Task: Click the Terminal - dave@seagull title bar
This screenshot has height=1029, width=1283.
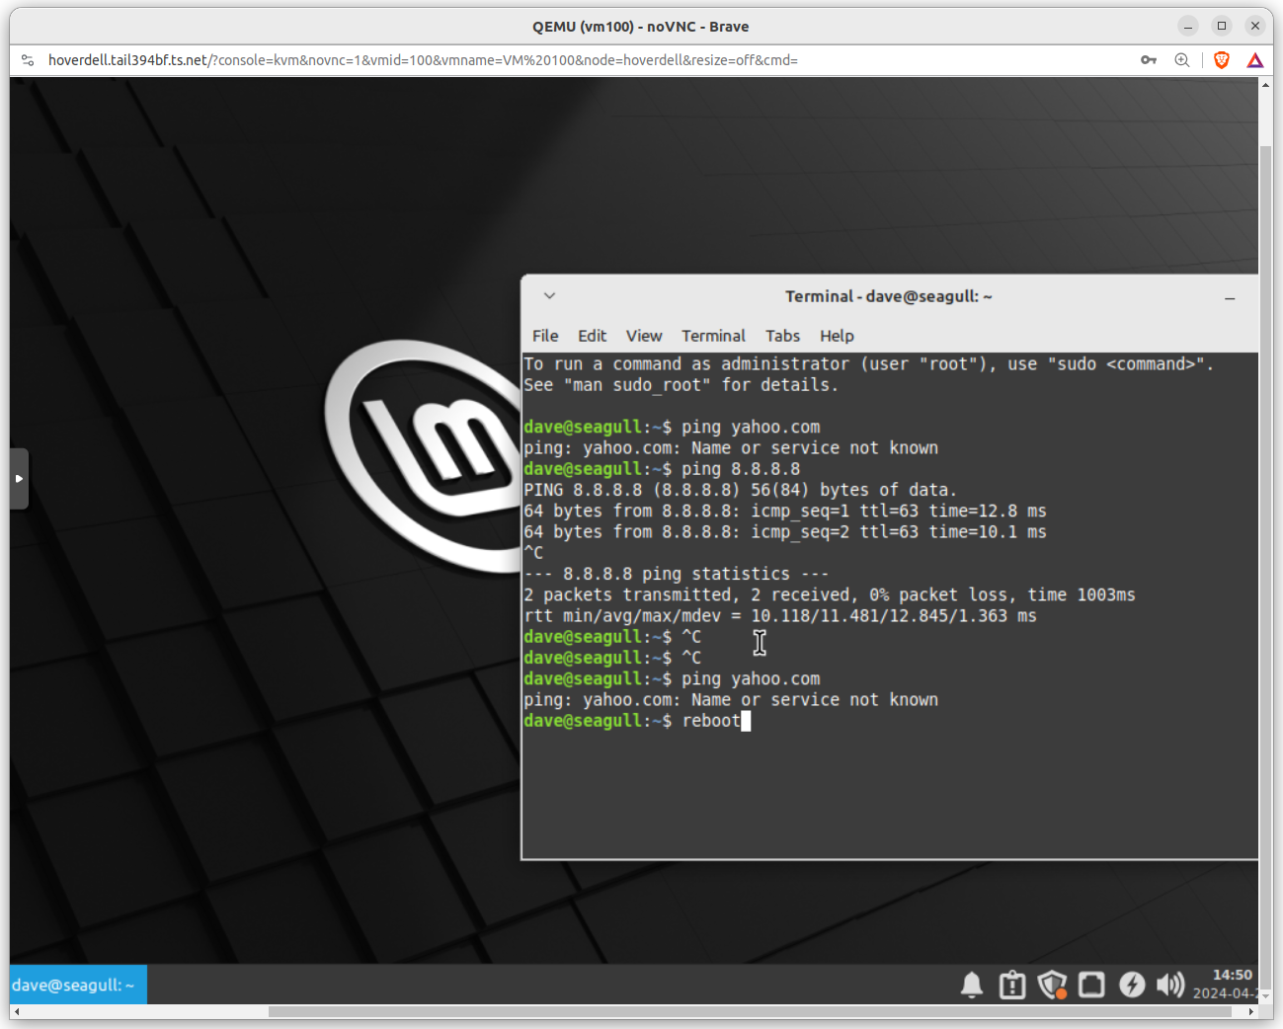Action: point(889,296)
